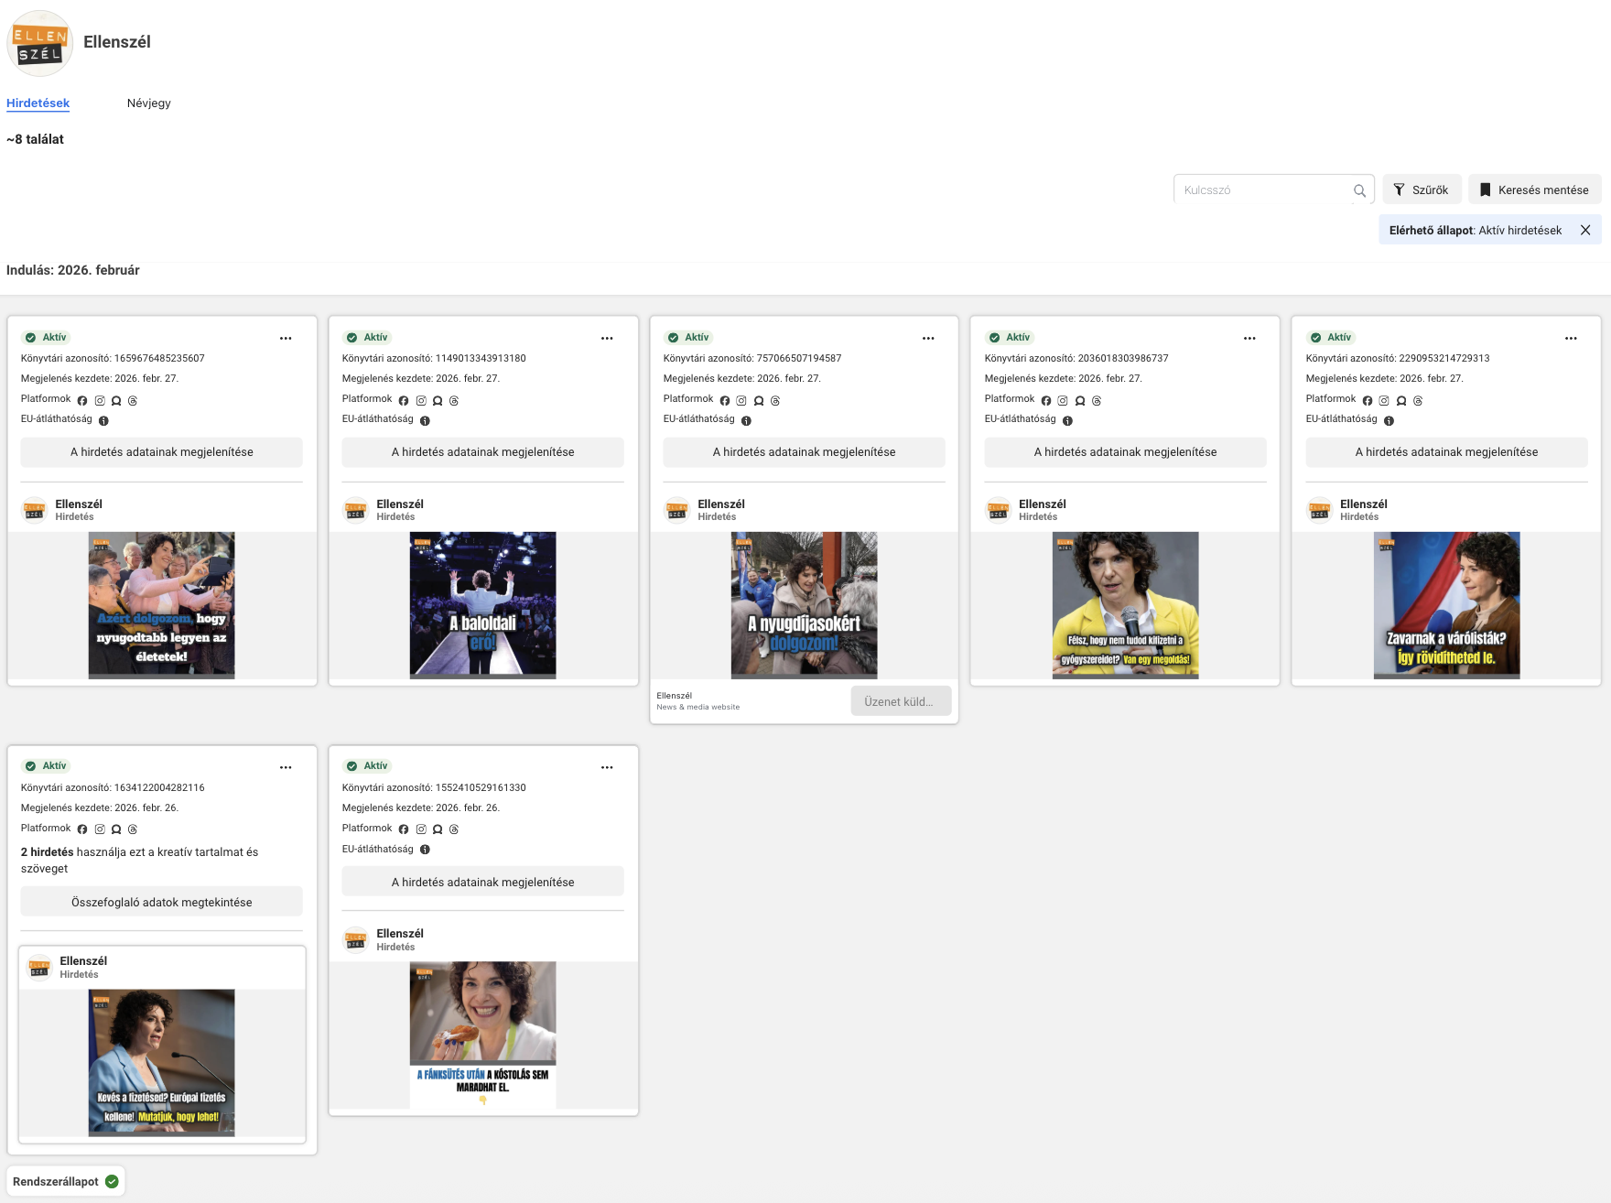Open the Szűrők filter button
The image size is (1611, 1203).
pos(1421,190)
